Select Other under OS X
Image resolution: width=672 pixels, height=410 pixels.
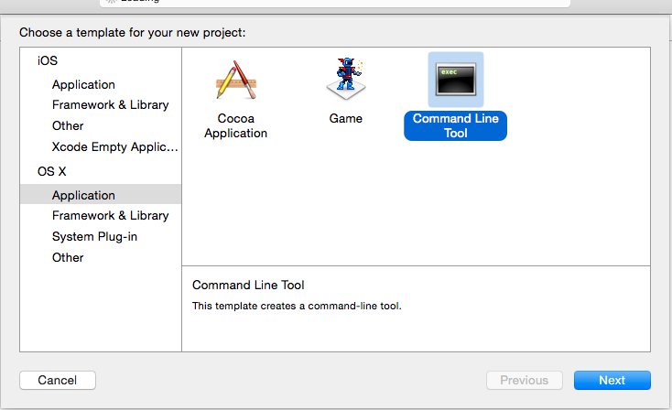(68, 257)
